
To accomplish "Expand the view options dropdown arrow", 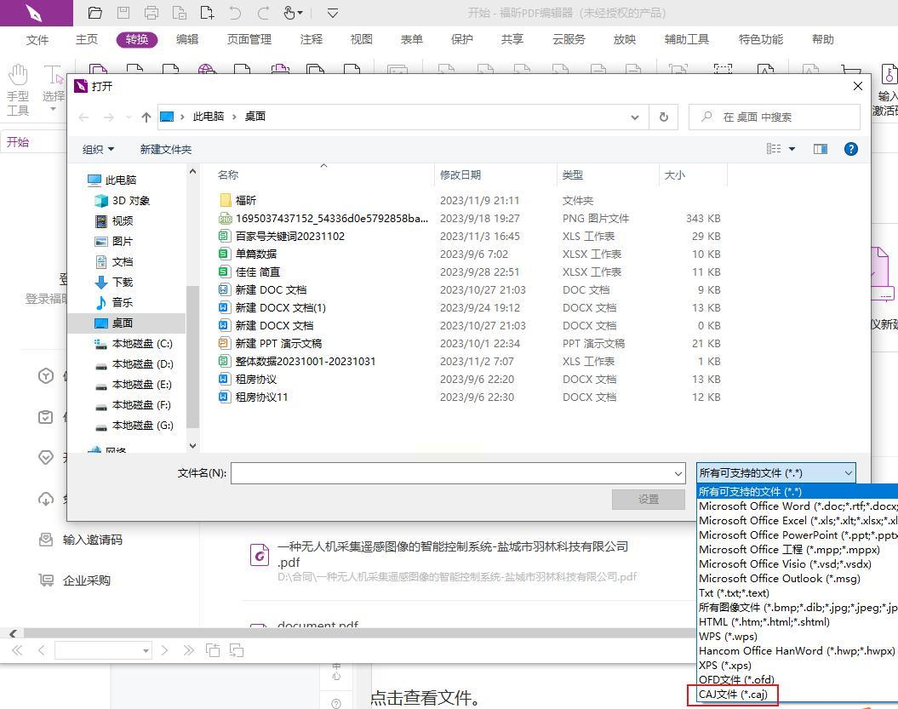I will pos(792,149).
